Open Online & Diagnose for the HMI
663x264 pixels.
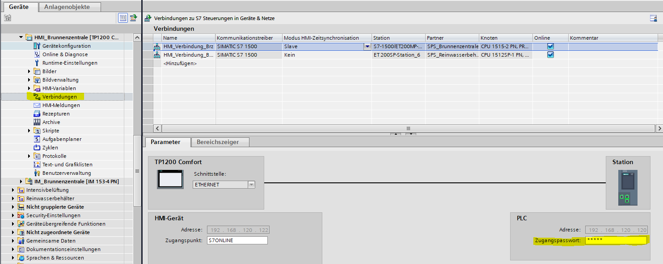(x=65, y=54)
